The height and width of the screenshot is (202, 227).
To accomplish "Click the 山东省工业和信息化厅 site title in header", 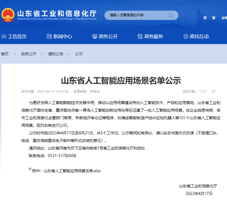I will [x=57, y=13].
